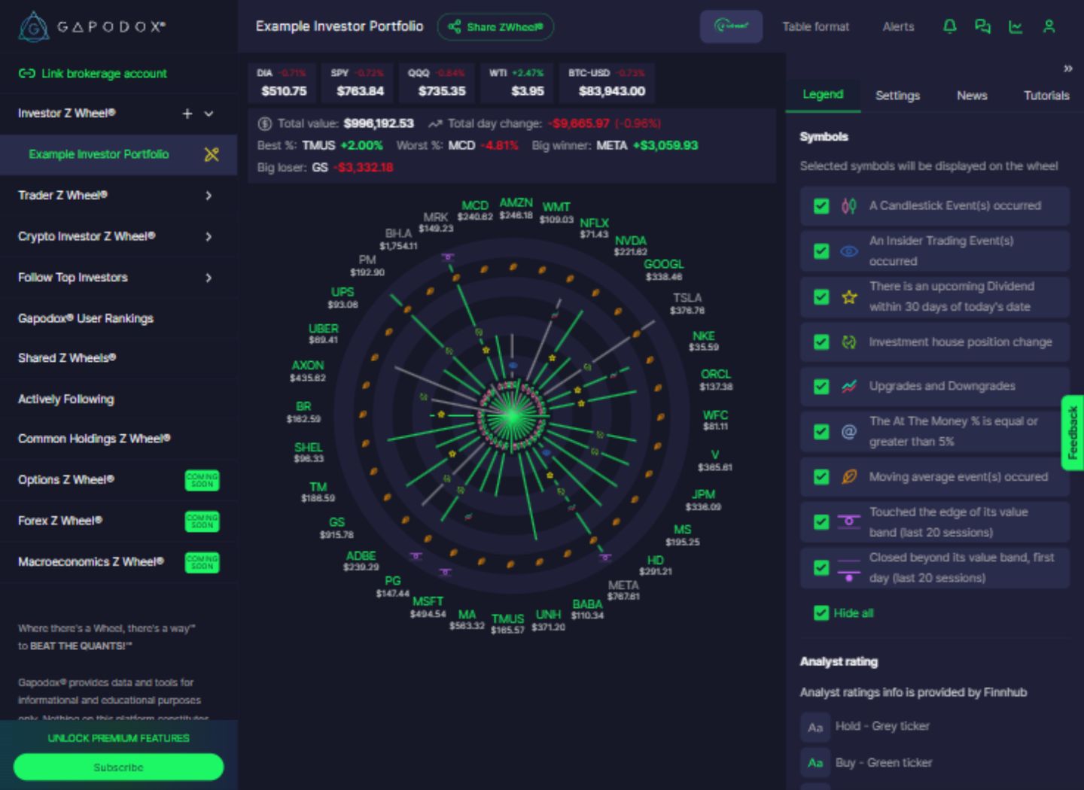
Task: Switch to Table format view
Action: coord(815,27)
